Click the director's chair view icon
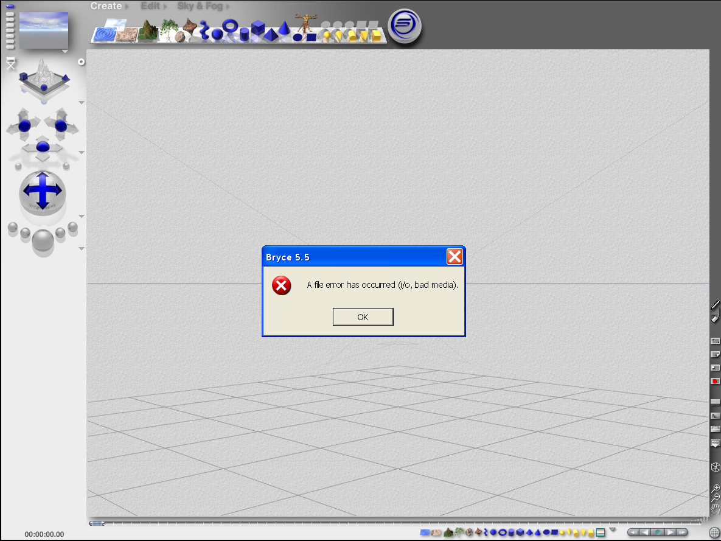 tap(10, 63)
